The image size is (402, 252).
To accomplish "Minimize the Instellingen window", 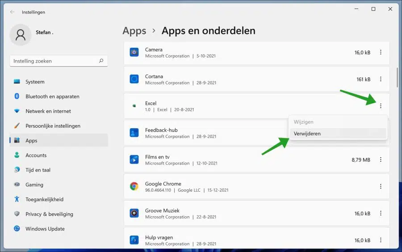I will (x=356, y=9).
